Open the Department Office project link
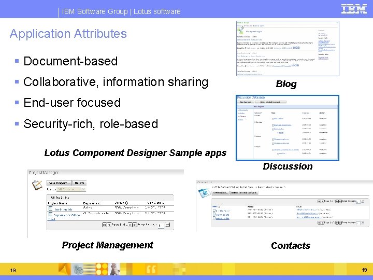The image size is (373, 280). 67,215
